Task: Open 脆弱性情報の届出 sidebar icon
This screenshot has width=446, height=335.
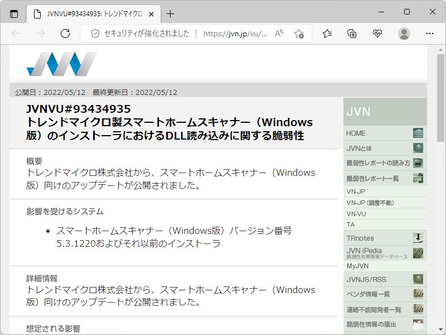Action: coord(418,323)
